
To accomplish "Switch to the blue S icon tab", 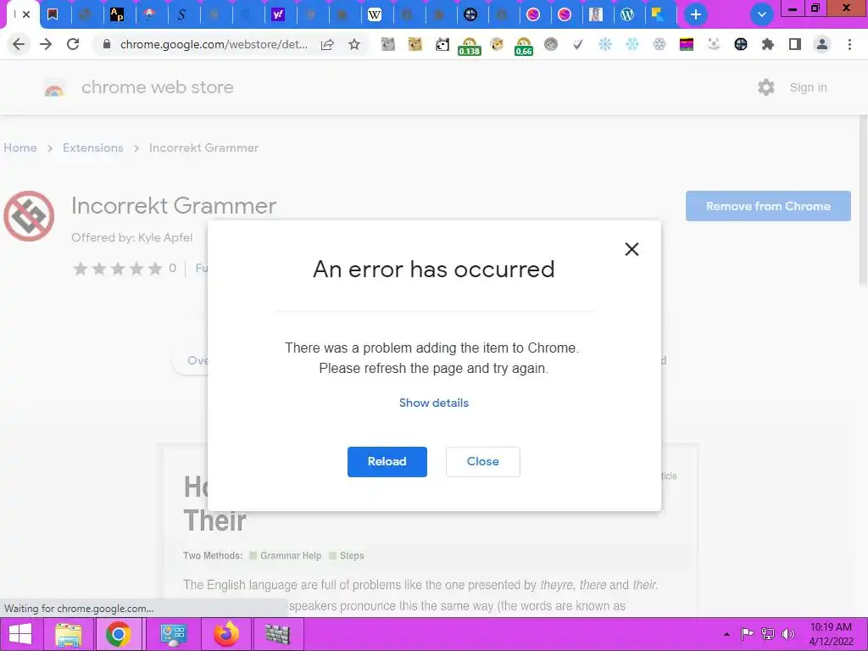I will [x=181, y=15].
